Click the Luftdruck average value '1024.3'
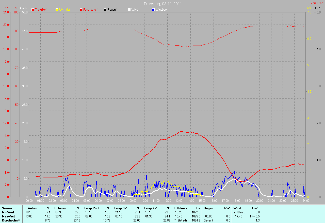This screenshot has height=223, width=325. [196, 220]
